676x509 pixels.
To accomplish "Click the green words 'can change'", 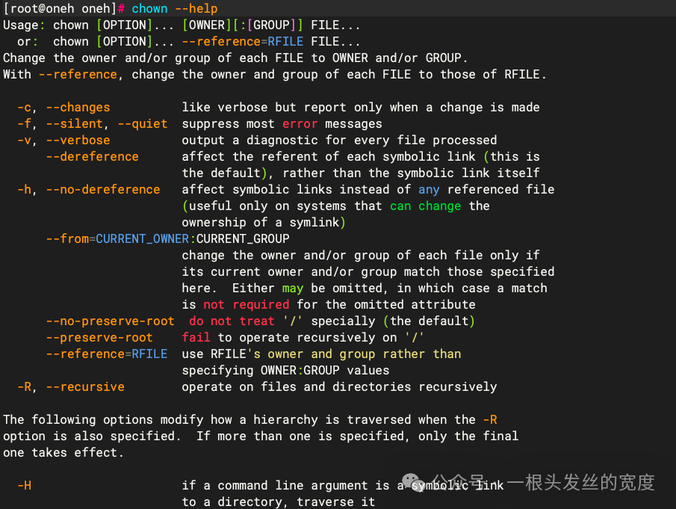I will (425, 206).
